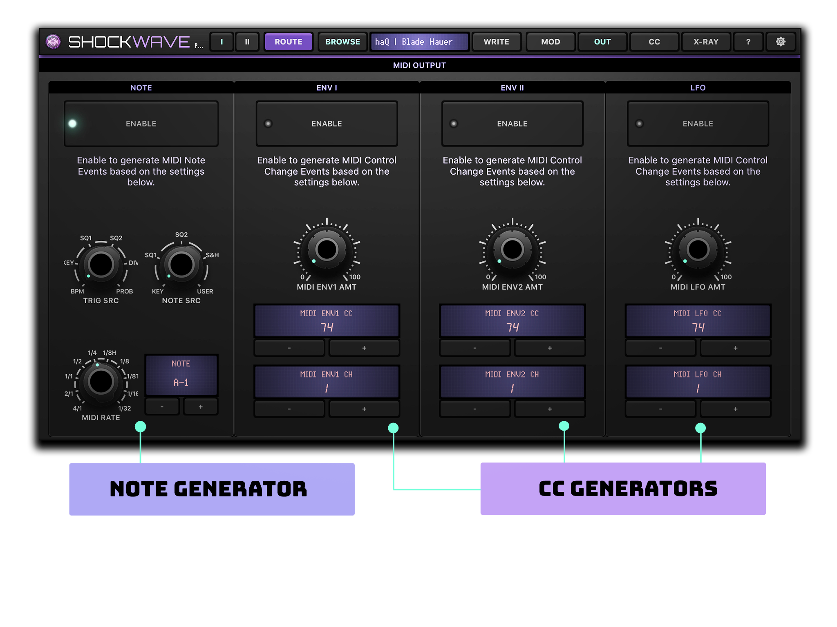Image resolution: width=837 pixels, height=627 pixels.
Task: Click the MIDI ENV2 CC value display
Action: [x=512, y=320]
